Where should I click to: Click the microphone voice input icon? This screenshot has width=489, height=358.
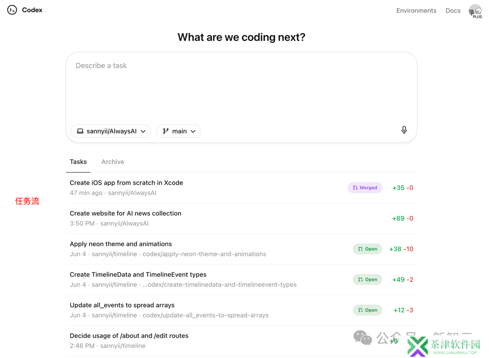[x=404, y=130]
